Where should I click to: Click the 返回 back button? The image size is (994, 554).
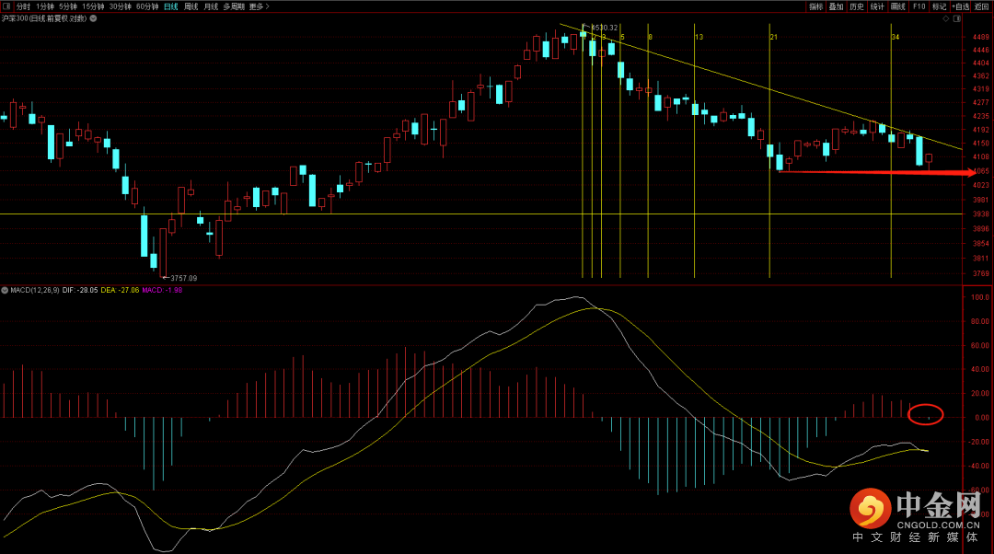point(981,6)
